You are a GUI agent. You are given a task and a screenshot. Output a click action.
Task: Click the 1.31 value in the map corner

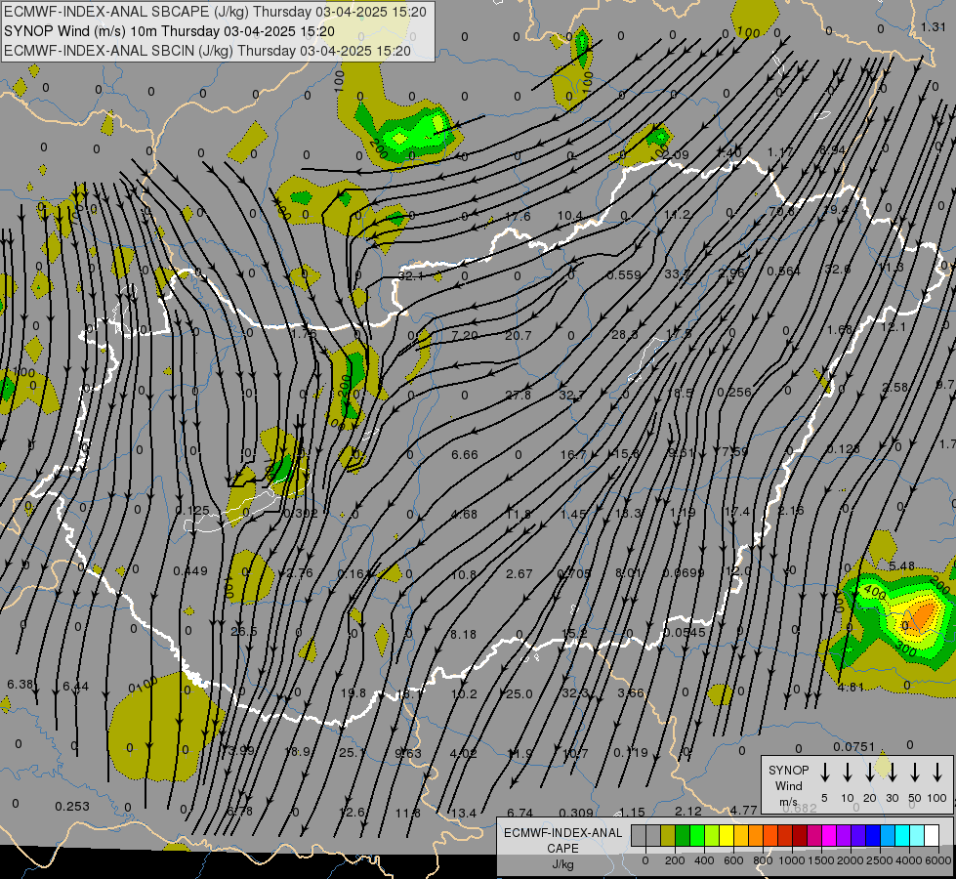934,26
